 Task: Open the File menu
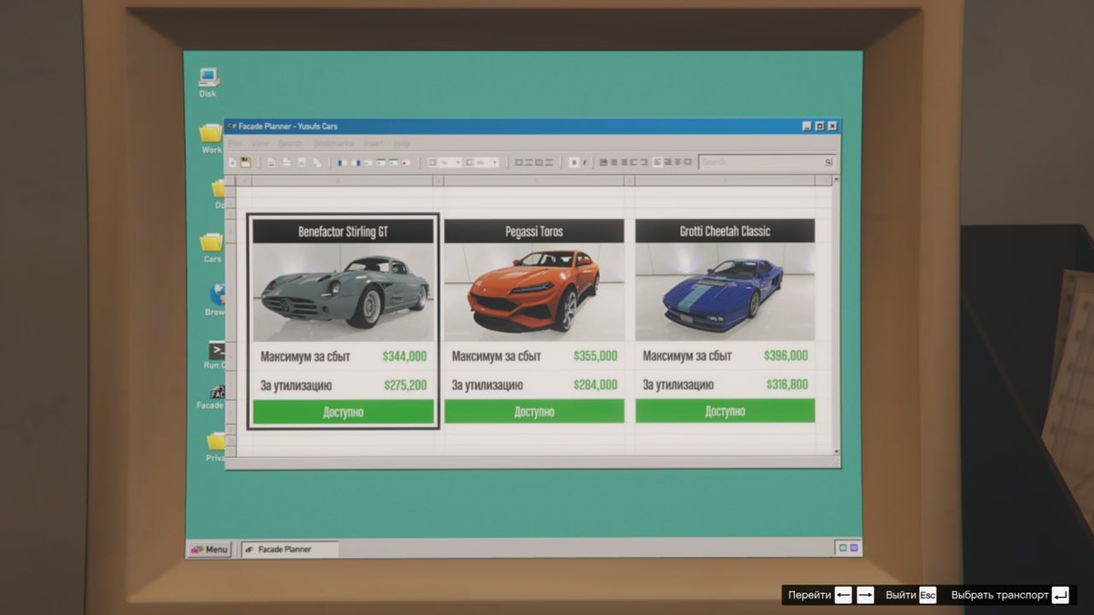pos(235,144)
